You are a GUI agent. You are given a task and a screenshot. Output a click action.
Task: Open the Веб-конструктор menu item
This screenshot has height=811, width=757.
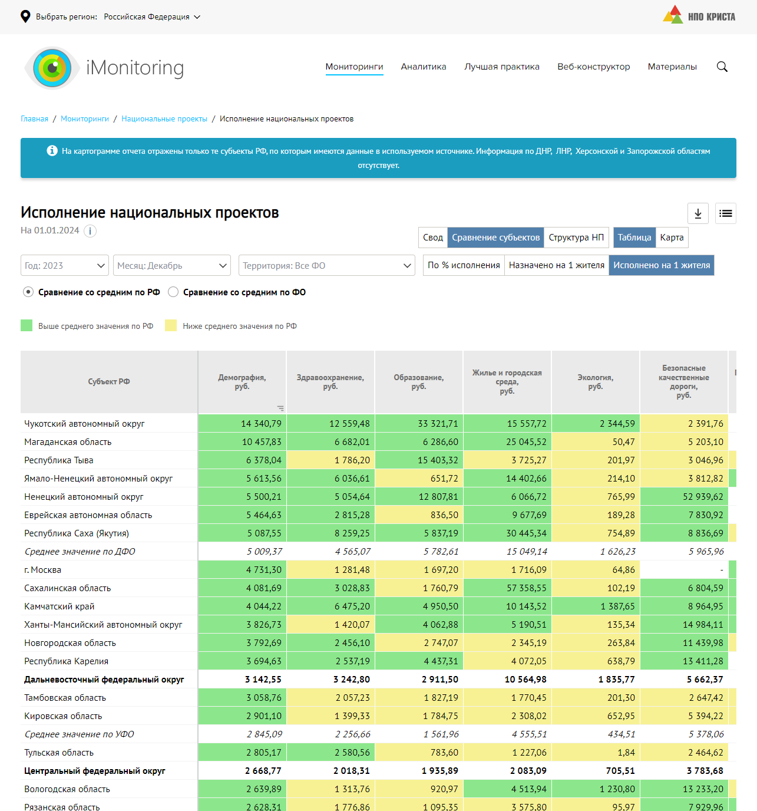point(594,67)
